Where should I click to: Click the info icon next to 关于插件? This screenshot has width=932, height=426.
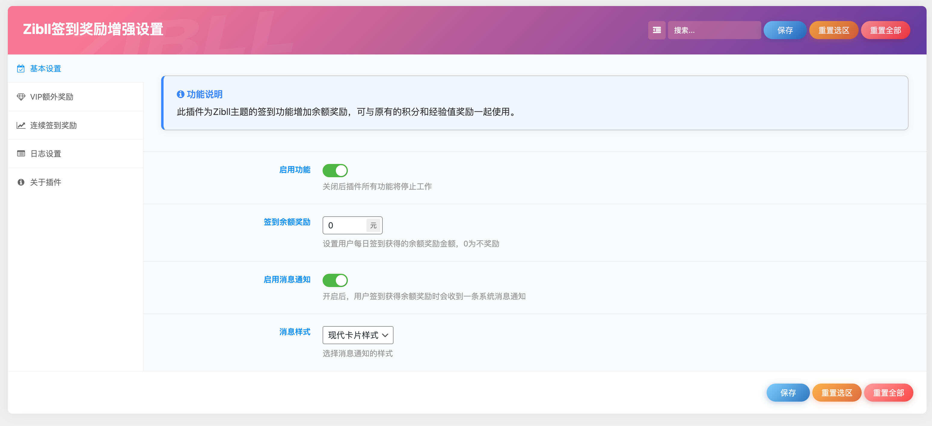(21, 182)
